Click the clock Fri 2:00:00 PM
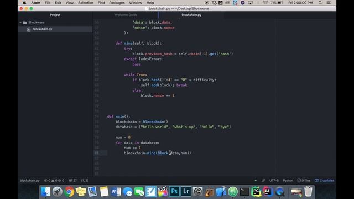 tap(300, 3)
